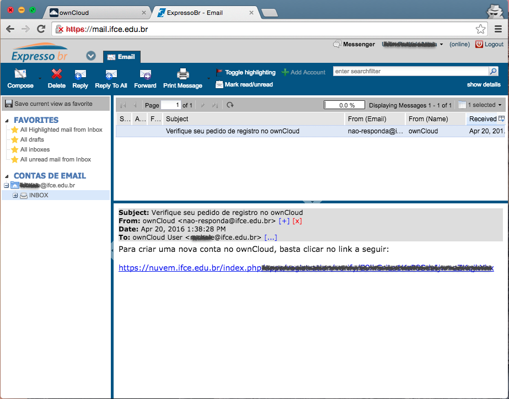Click the page number field

tap(171, 105)
